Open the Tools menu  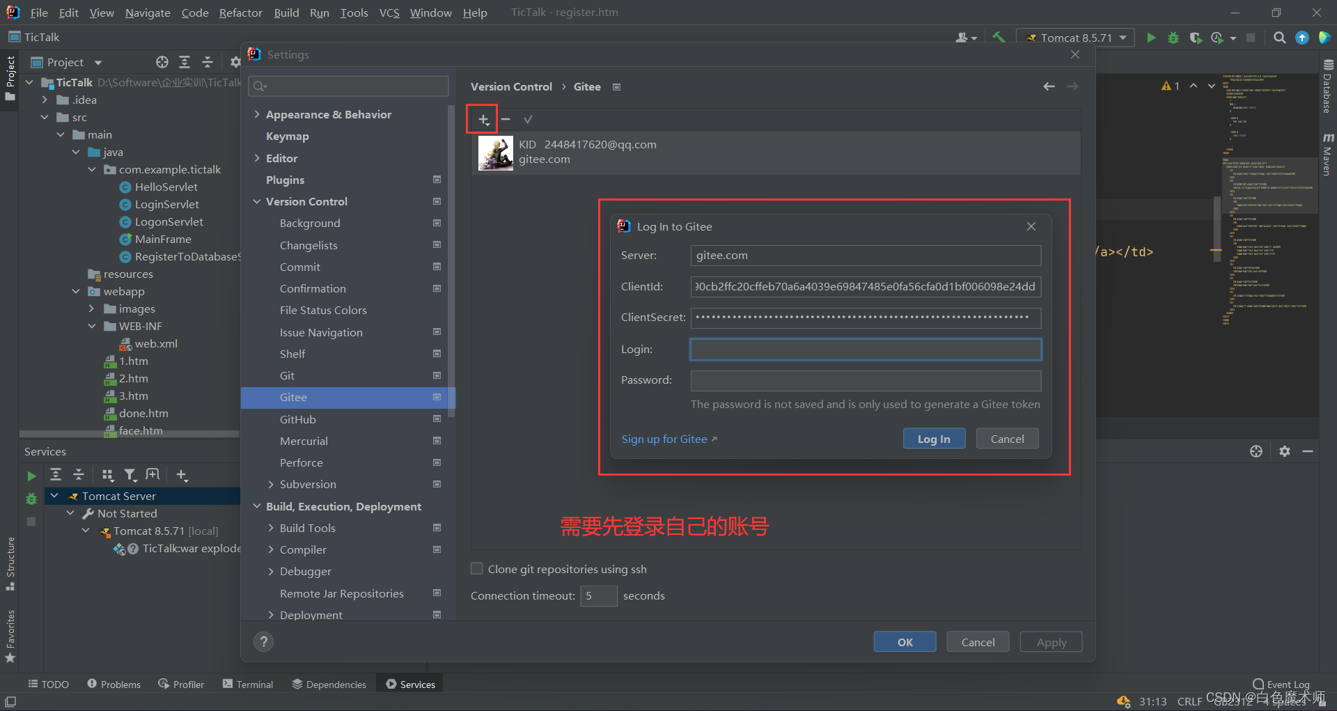click(354, 13)
